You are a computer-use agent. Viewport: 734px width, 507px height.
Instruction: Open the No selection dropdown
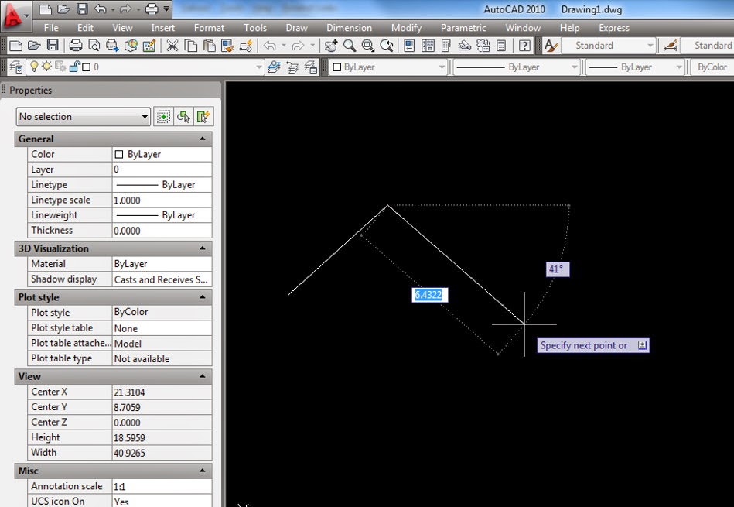[145, 116]
